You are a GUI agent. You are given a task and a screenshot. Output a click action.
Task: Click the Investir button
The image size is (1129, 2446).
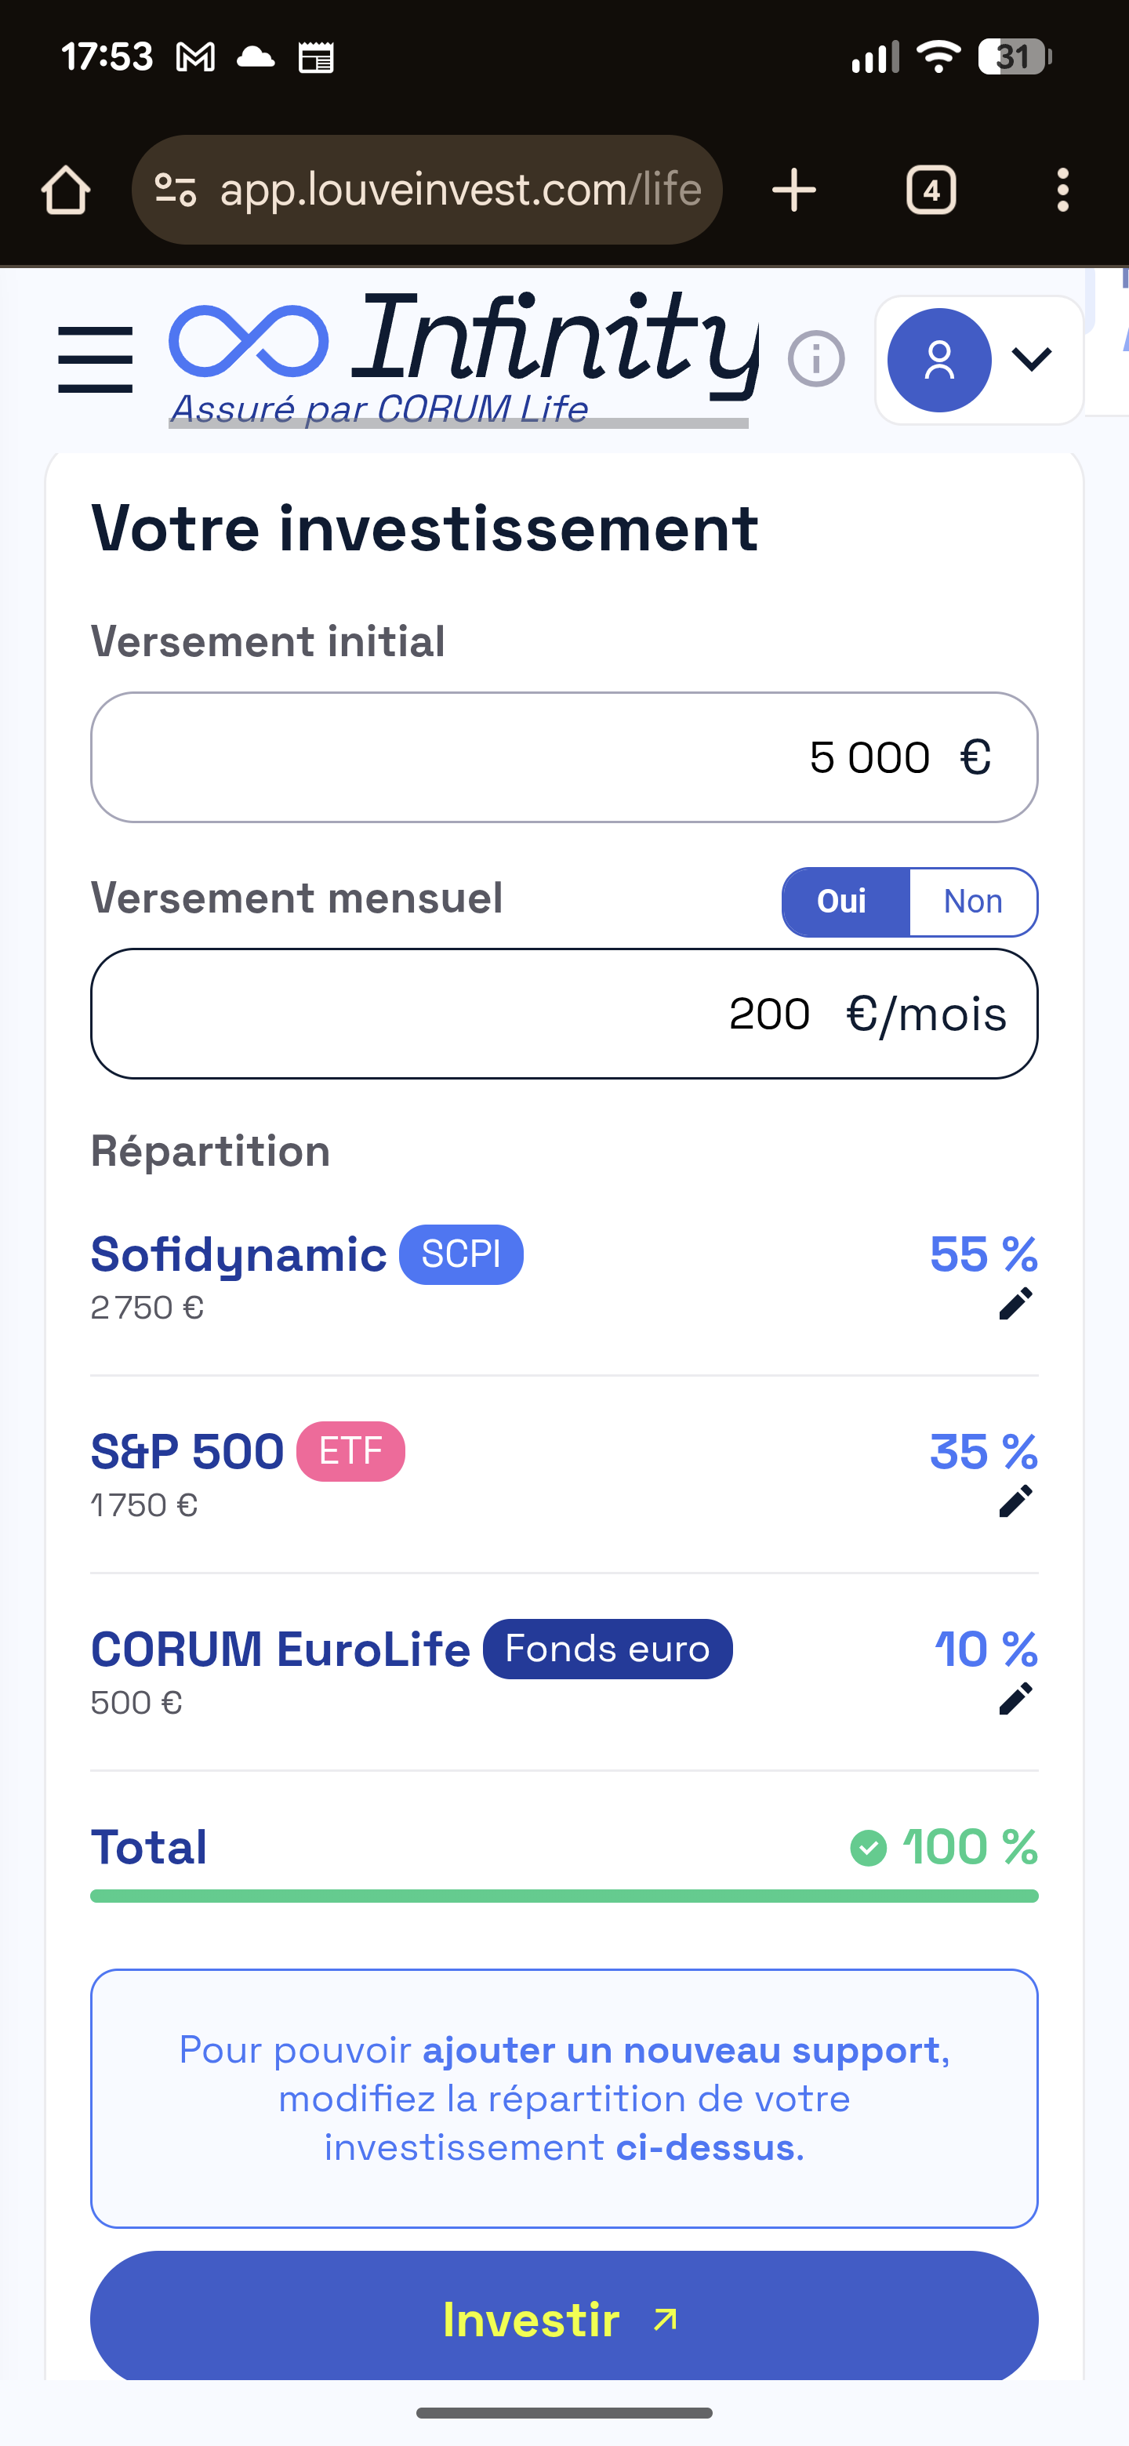pos(564,2317)
